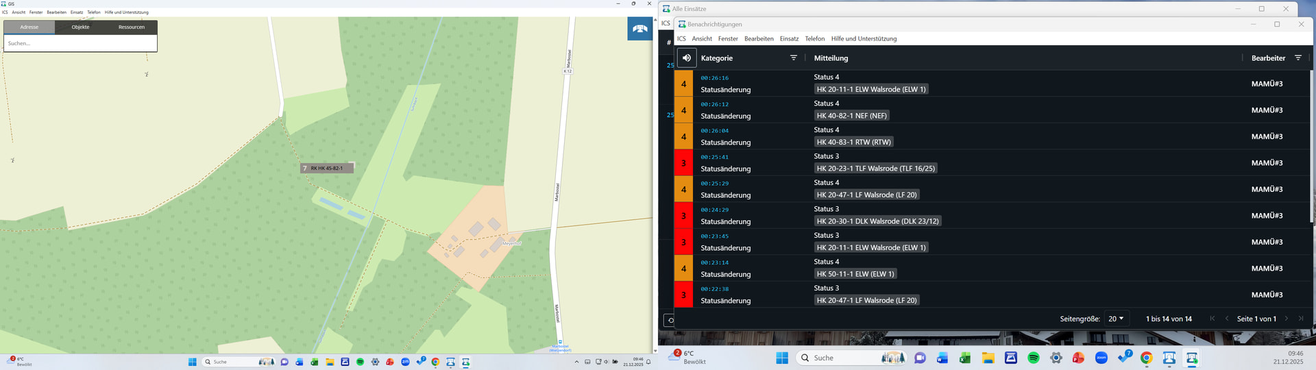The width and height of the screenshot is (1316, 370).
Task: Go to the first page of notifications
Action: click(1212, 319)
